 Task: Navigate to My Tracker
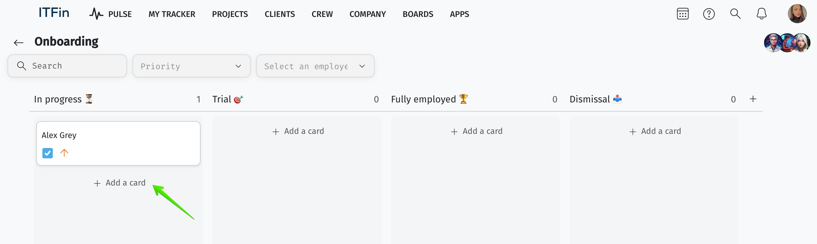point(172,14)
